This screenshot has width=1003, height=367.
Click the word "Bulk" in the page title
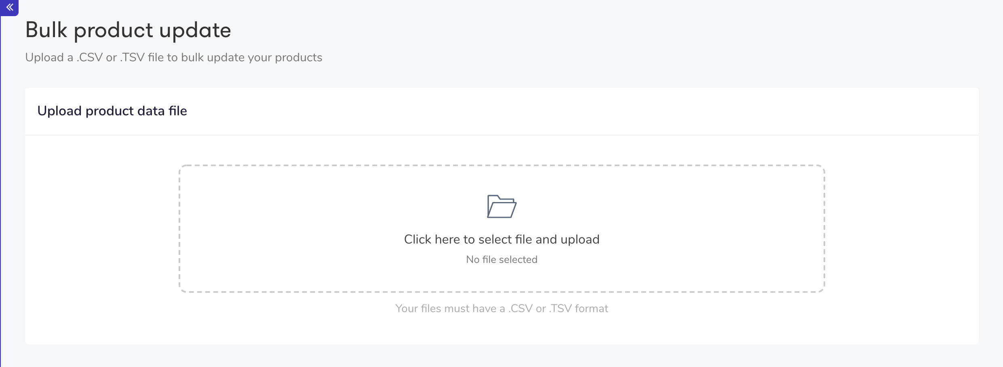pos(46,30)
